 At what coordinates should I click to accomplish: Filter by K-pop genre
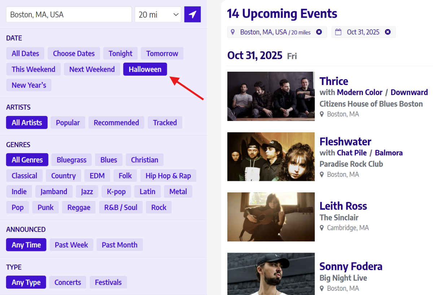[116, 192]
